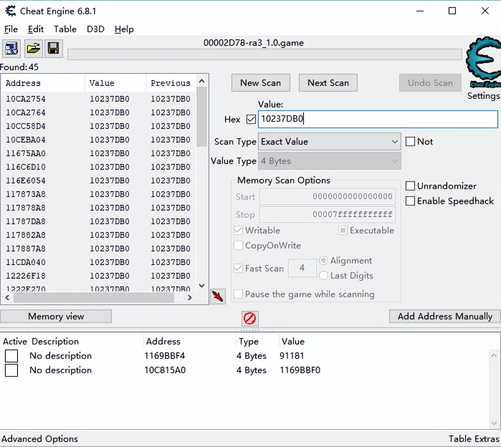
Task: Click results list scroll left arrow
Action: [x=7, y=298]
